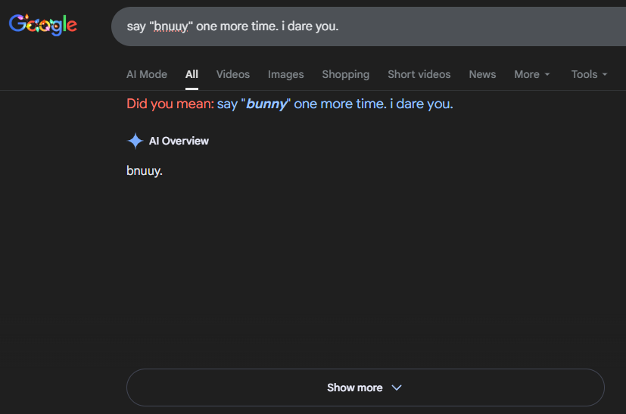Viewport: 626px width, 414px height.
Task: Open the Images tab
Action: point(286,74)
